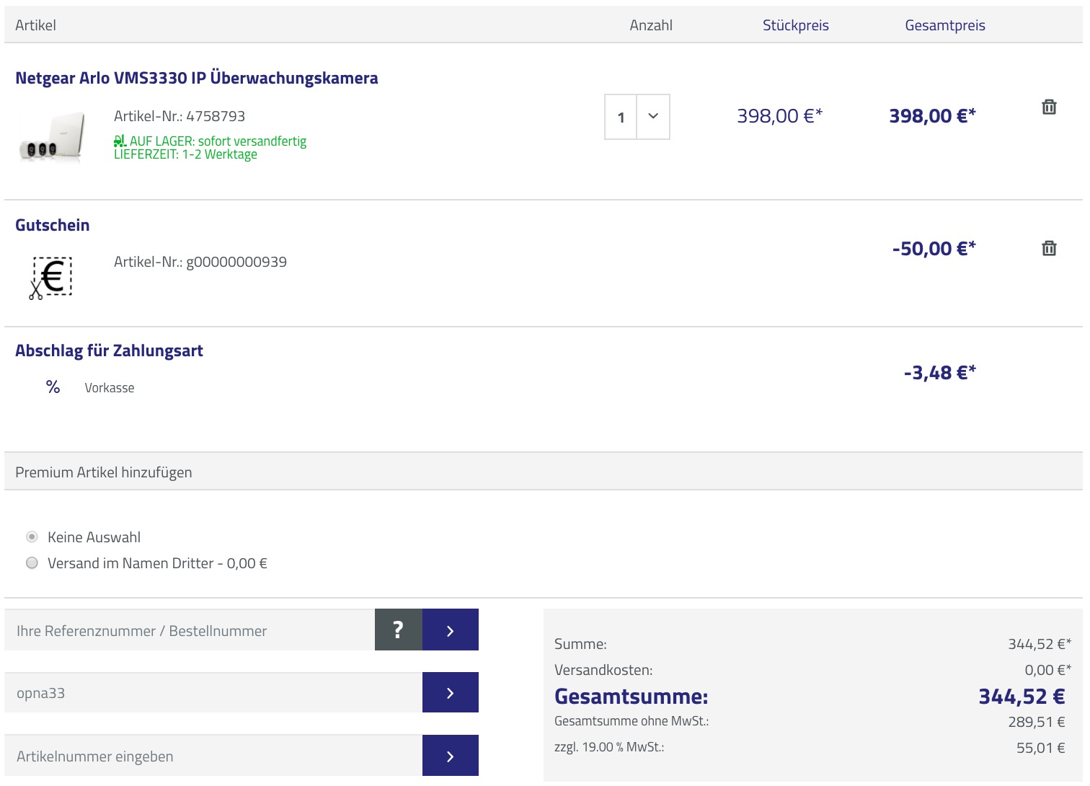Delete the Netgear Arlo camera from cart
Screen dimensions: 1090x786
coord(1049,107)
